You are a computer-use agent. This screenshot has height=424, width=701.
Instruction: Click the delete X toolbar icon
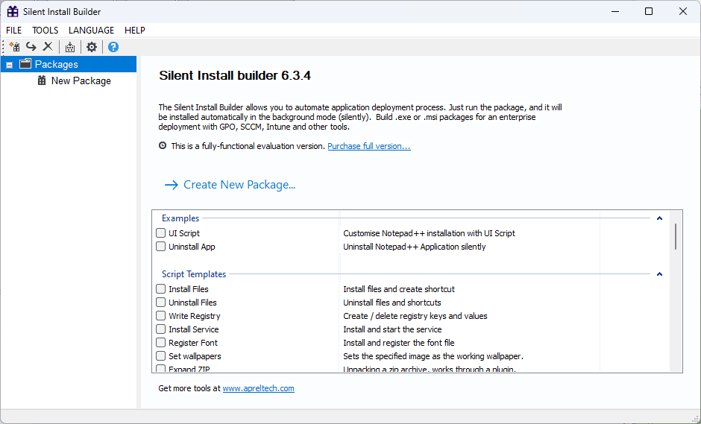pyautogui.click(x=48, y=47)
